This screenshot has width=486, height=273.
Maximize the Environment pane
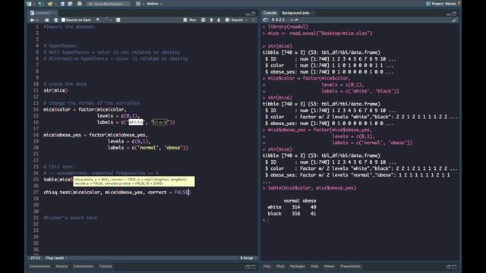pos(253,266)
